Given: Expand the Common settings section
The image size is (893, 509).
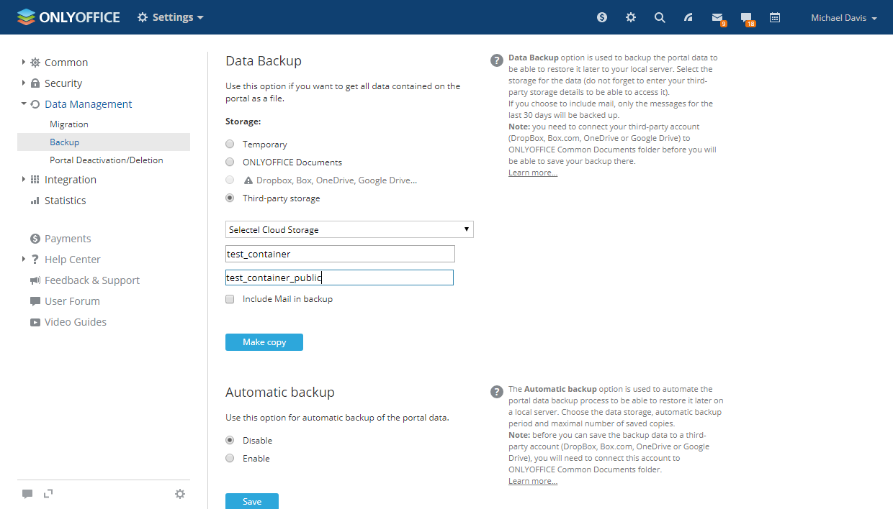Looking at the screenshot, I should (24, 63).
